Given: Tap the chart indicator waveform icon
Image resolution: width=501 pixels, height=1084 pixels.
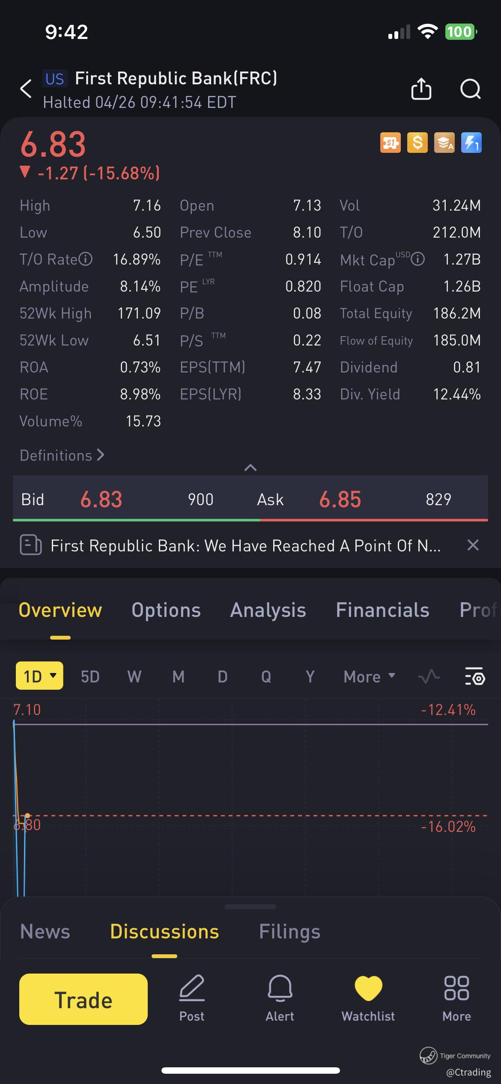Looking at the screenshot, I should click(429, 676).
